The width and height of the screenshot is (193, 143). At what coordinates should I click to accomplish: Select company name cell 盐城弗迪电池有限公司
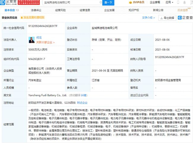tap(105, 28)
